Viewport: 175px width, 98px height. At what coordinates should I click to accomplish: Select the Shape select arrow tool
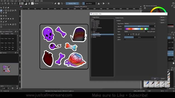click(x=1, y=8)
